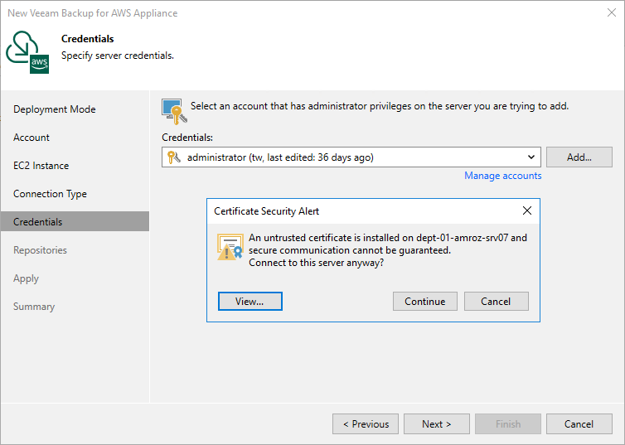Image resolution: width=625 pixels, height=445 pixels.
Task: Cancel the certificate security alert
Action: 497,301
